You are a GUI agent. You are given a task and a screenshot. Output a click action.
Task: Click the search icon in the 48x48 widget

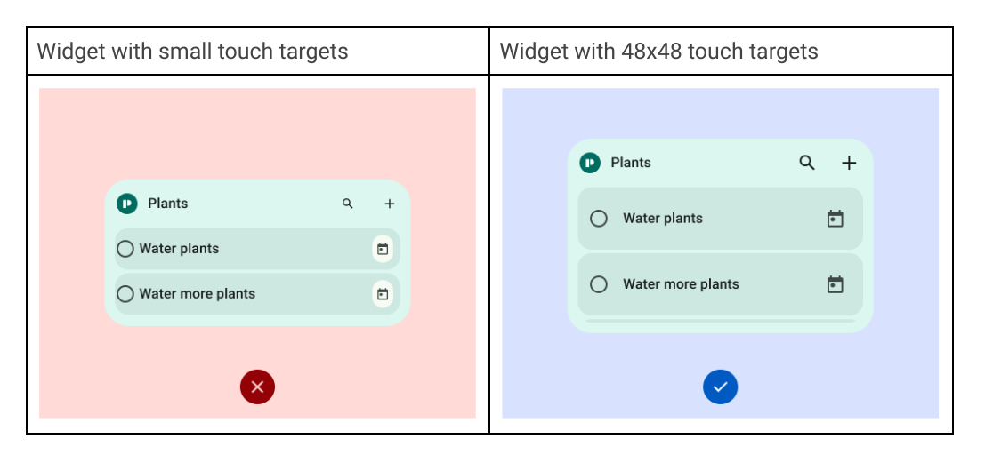tap(807, 163)
